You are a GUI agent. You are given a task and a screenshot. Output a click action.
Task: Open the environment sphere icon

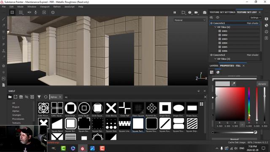tap(190, 12)
